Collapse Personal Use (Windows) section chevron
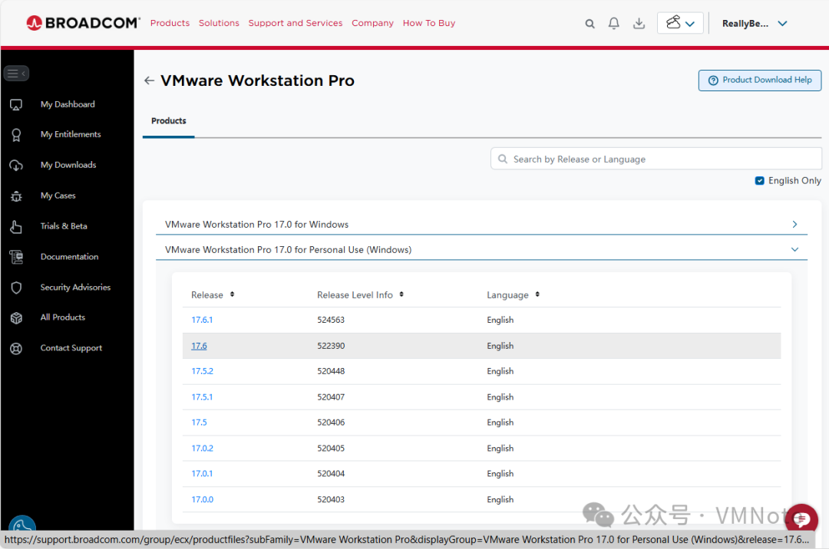Image resolution: width=829 pixels, height=549 pixels. click(x=794, y=250)
